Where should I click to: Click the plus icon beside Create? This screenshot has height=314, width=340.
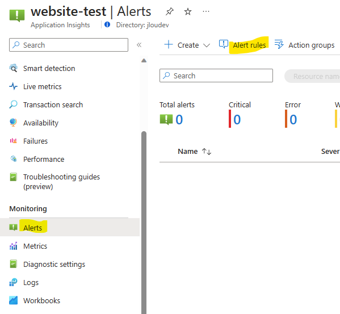point(169,44)
